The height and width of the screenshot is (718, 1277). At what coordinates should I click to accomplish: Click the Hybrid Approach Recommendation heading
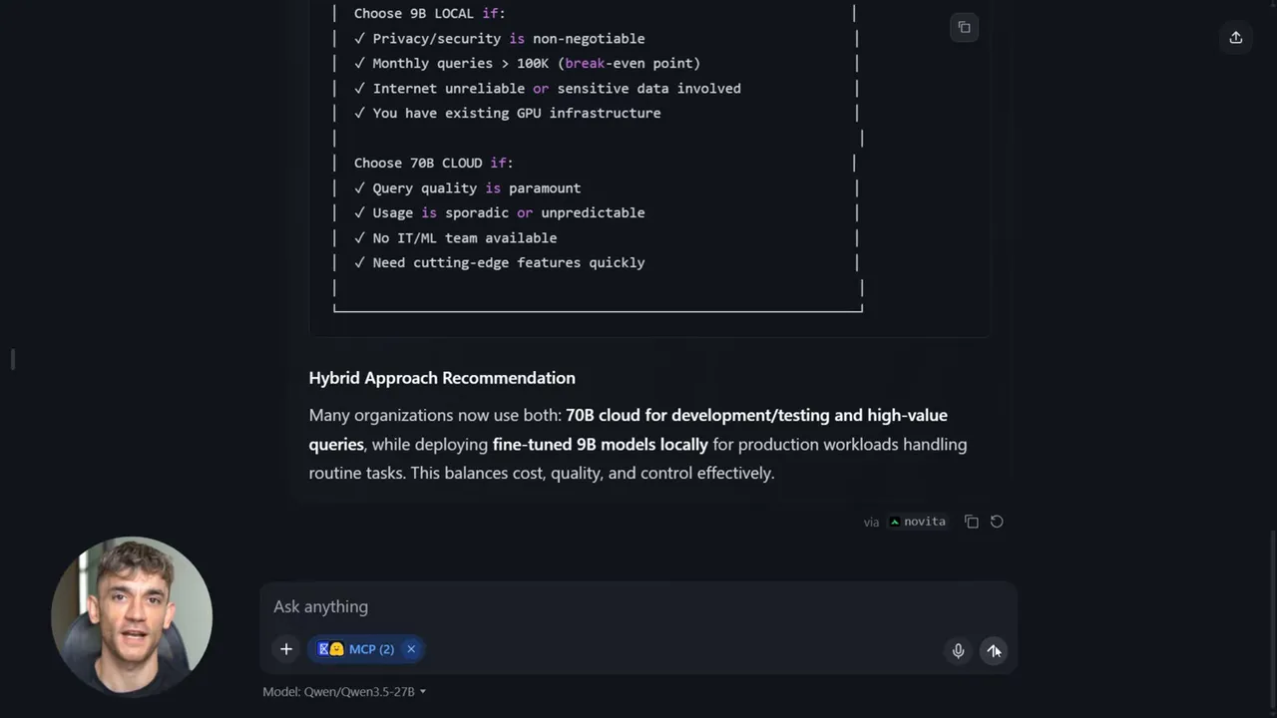point(442,378)
